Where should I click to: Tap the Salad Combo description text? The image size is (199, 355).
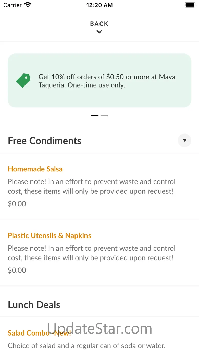tap(87, 346)
